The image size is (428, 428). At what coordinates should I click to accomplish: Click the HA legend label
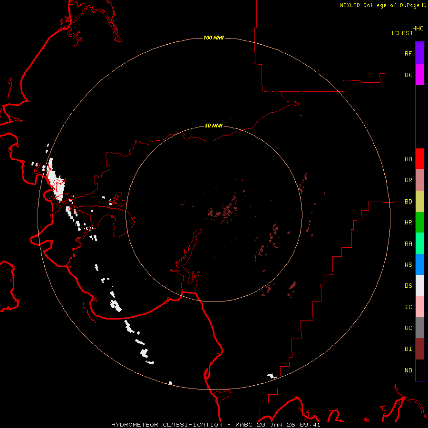[408, 159]
